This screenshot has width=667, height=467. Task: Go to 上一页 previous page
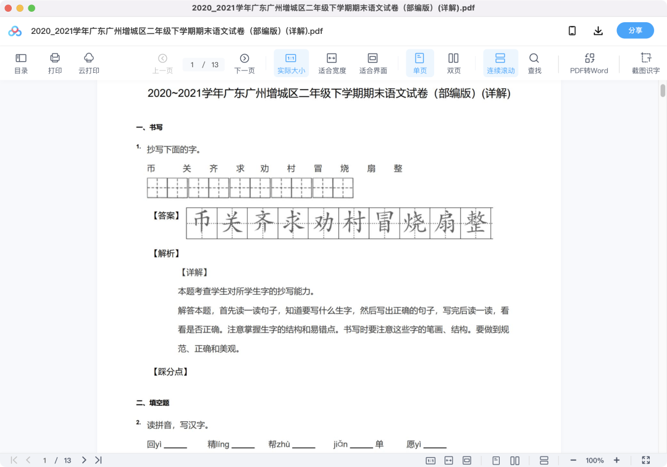(162, 64)
